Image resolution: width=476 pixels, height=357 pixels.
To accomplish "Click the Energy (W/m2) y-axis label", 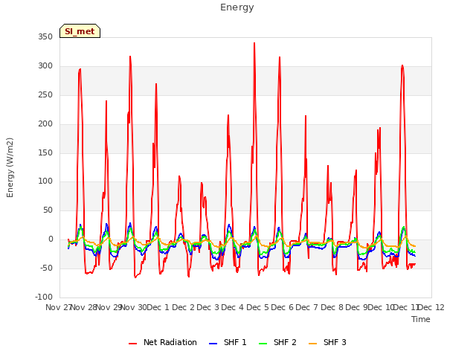I will point(10,167).
